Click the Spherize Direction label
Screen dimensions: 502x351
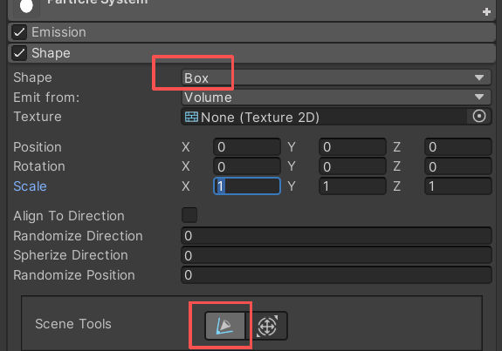(x=71, y=255)
